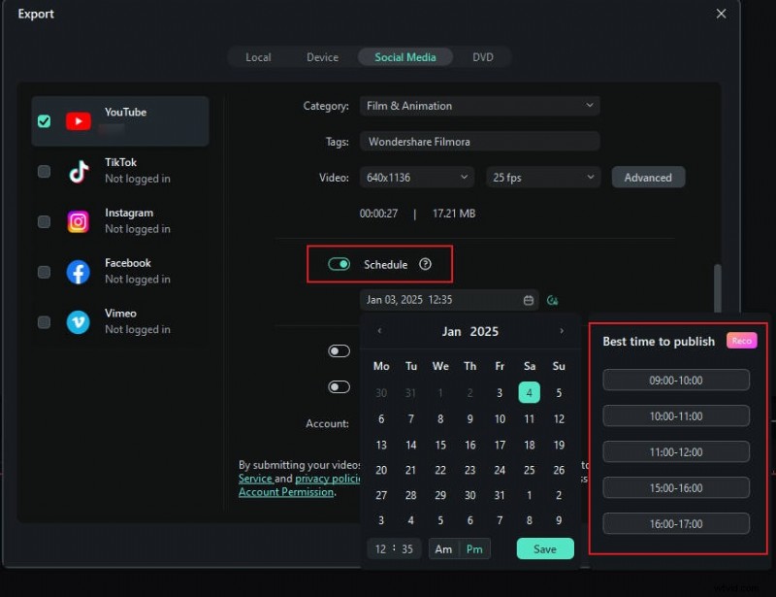776x597 pixels.
Task: Disable the Schedule toggle
Action: point(339,263)
